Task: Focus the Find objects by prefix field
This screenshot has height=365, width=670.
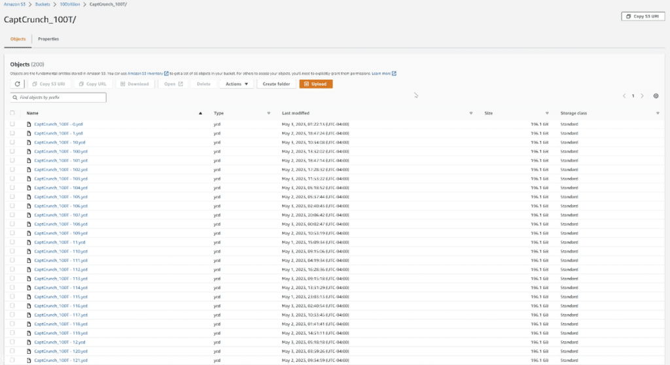Action: 58,97
